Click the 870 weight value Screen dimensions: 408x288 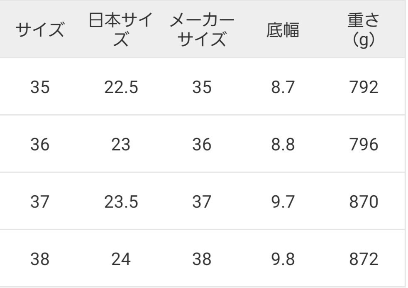point(364,202)
